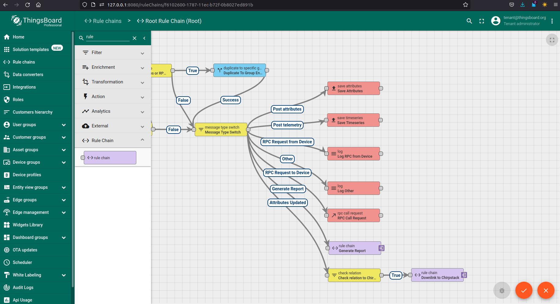Toggle fullscreen icon in the header
Screen dimensions: 560x304
click(x=482, y=21)
